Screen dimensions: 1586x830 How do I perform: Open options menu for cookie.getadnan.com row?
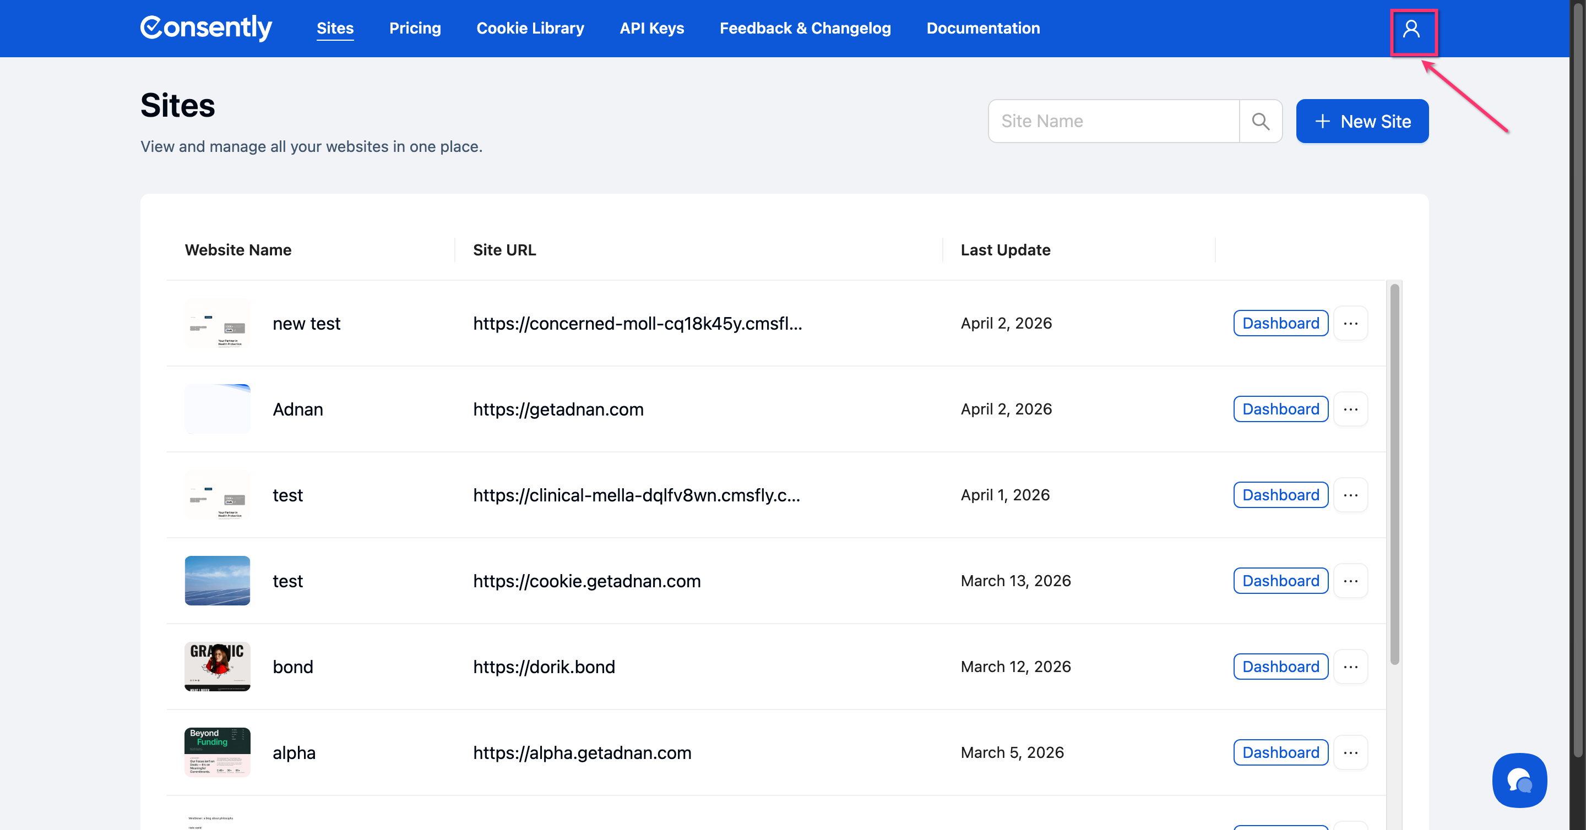coord(1350,581)
